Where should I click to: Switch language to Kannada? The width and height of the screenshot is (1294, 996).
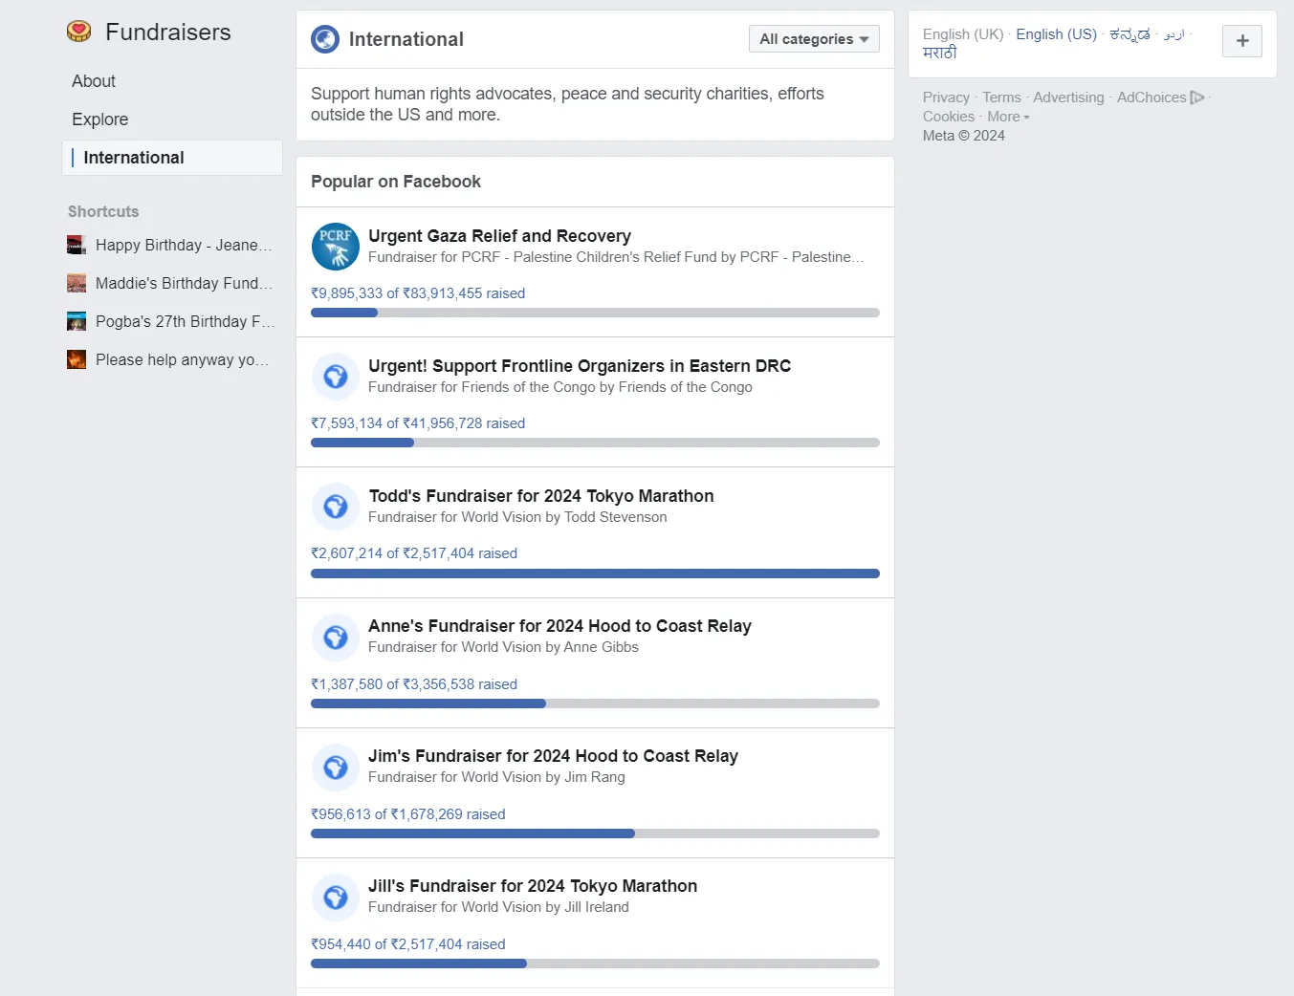pos(1130,34)
